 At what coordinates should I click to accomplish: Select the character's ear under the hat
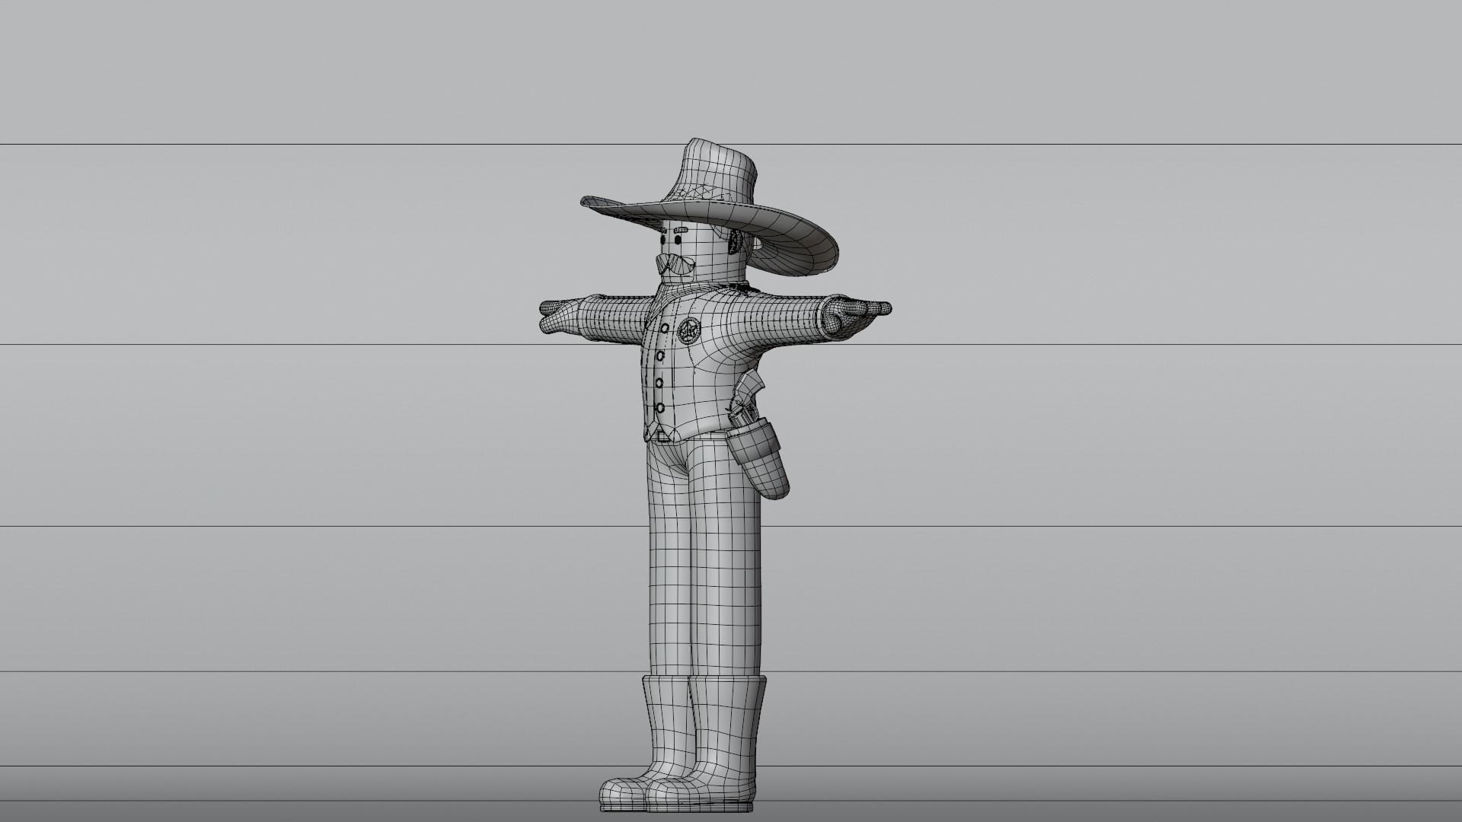pyautogui.click(x=734, y=242)
